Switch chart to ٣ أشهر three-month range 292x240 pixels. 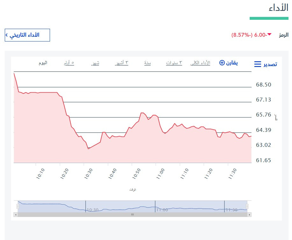click(x=122, y=63)
